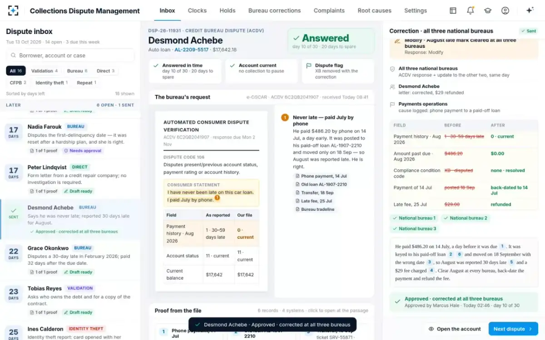Open the notifications bell
Screen dimensions: 545x340
(471, 10)
